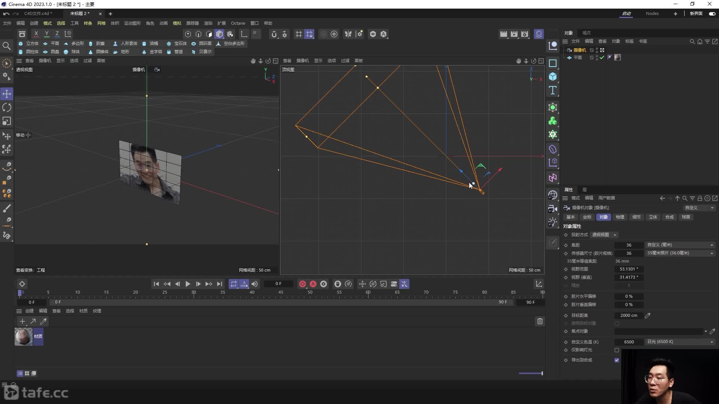
Task: Click the workplane grid icon
Action: [x=298, y=34]
